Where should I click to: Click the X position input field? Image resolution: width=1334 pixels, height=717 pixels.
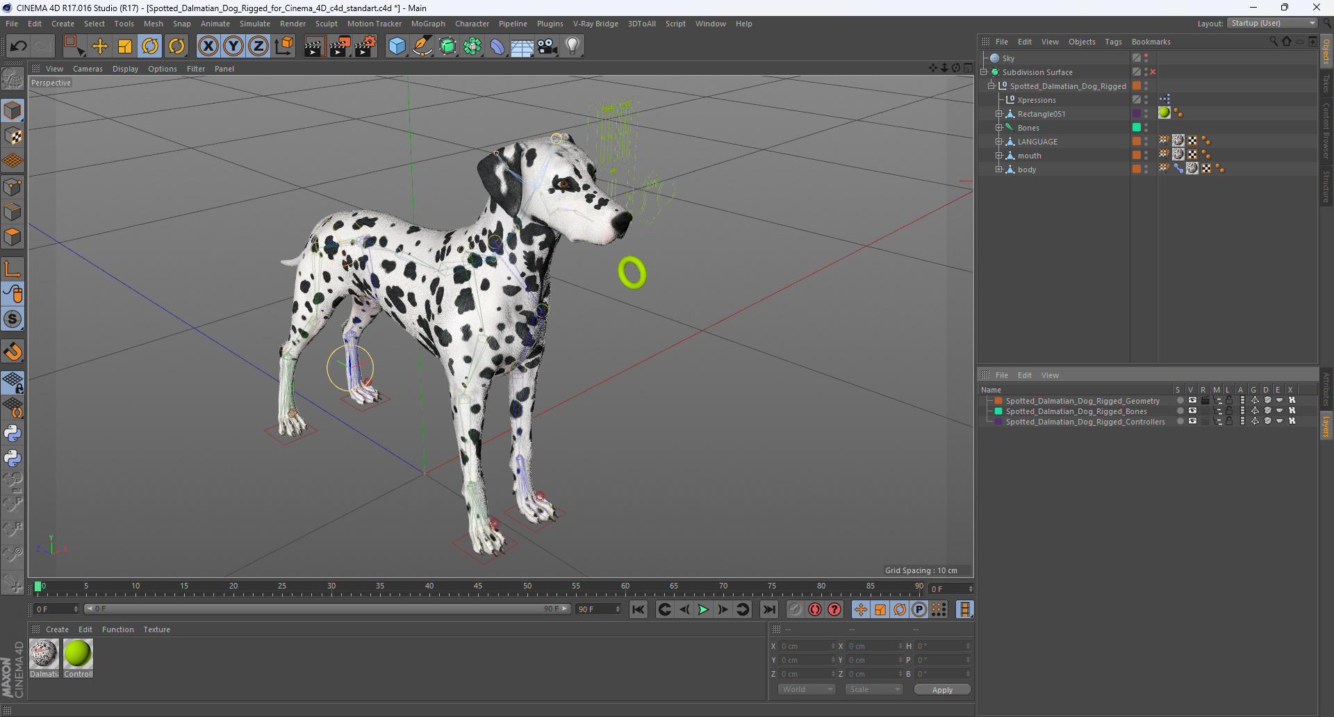click(806, 646)
